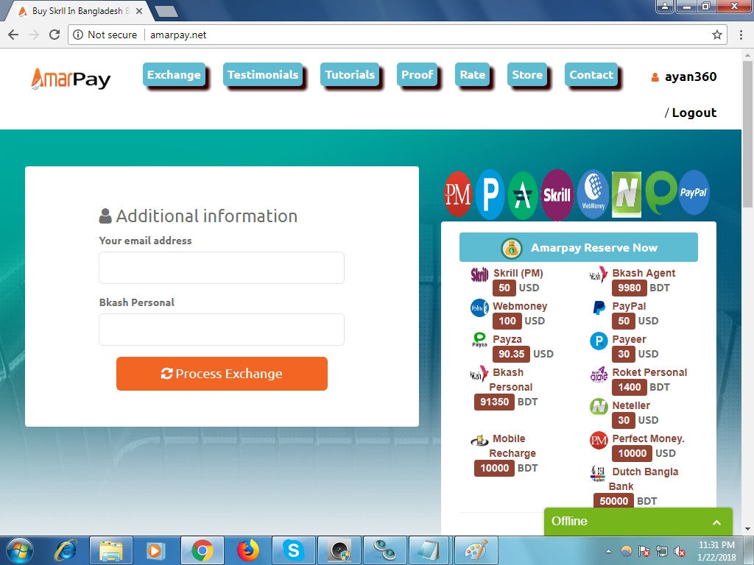Open a new Chrome tab
The image size is (754, 565).
pyautogui.click(x=166, y=11)
